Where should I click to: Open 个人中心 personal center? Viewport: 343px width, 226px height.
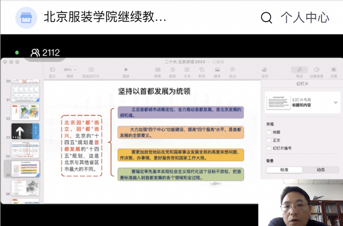pyautogui.click(x=305, y=18)
